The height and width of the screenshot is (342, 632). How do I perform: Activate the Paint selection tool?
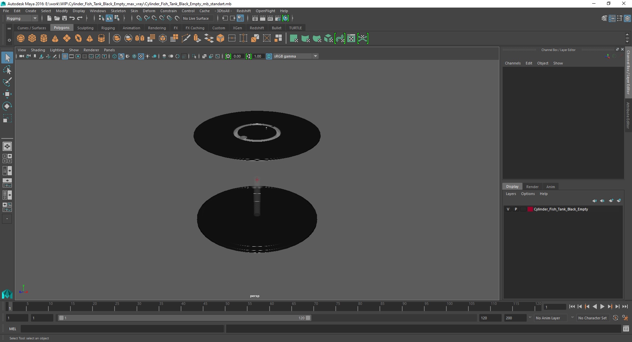click(7, 82)
